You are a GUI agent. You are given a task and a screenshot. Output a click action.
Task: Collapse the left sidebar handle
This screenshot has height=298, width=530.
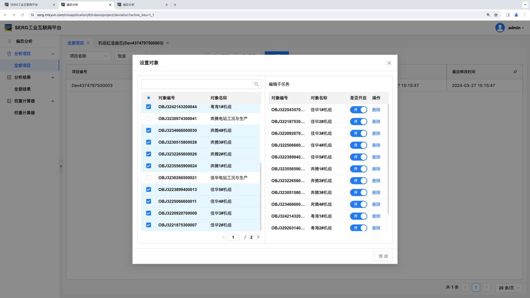click(61, 166)
